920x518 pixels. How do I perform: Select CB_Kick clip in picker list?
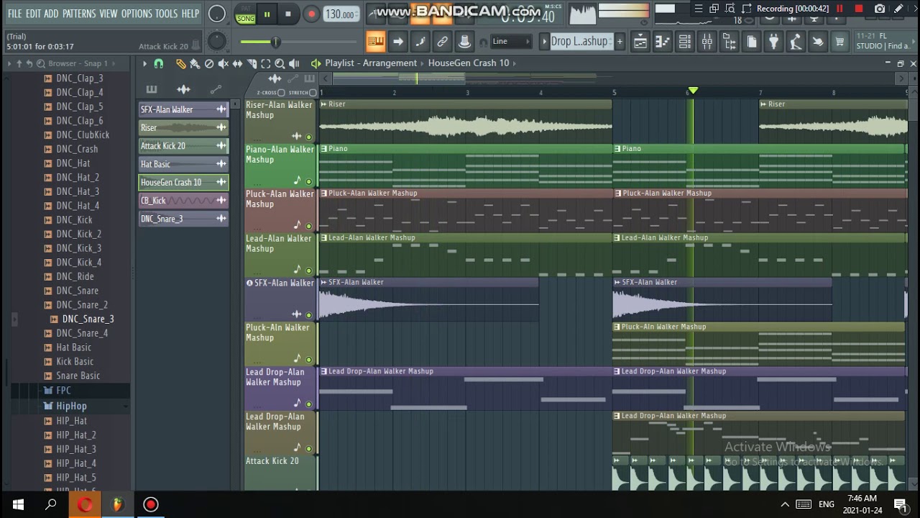(183, 201)
